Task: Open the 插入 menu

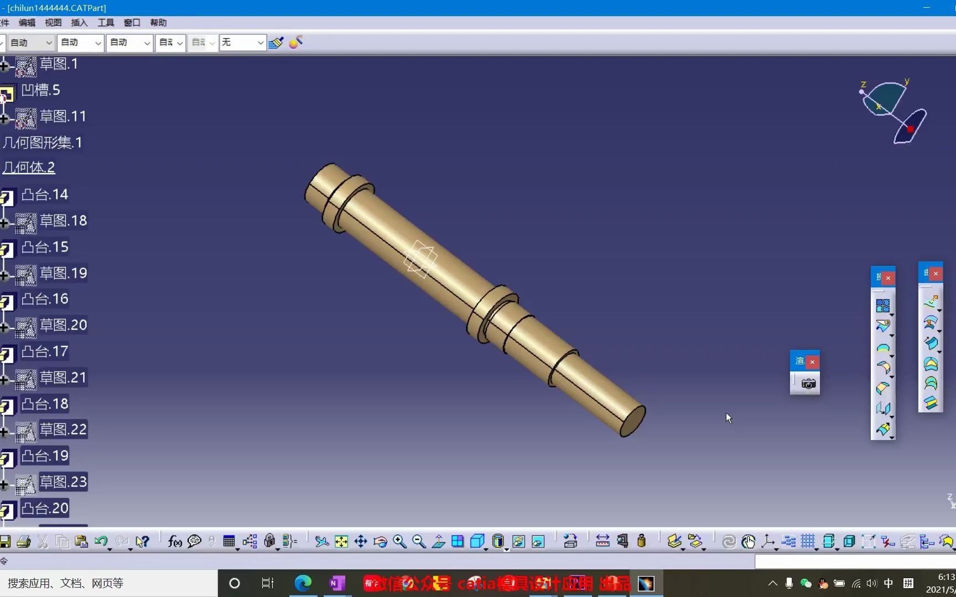Action: 80,23
